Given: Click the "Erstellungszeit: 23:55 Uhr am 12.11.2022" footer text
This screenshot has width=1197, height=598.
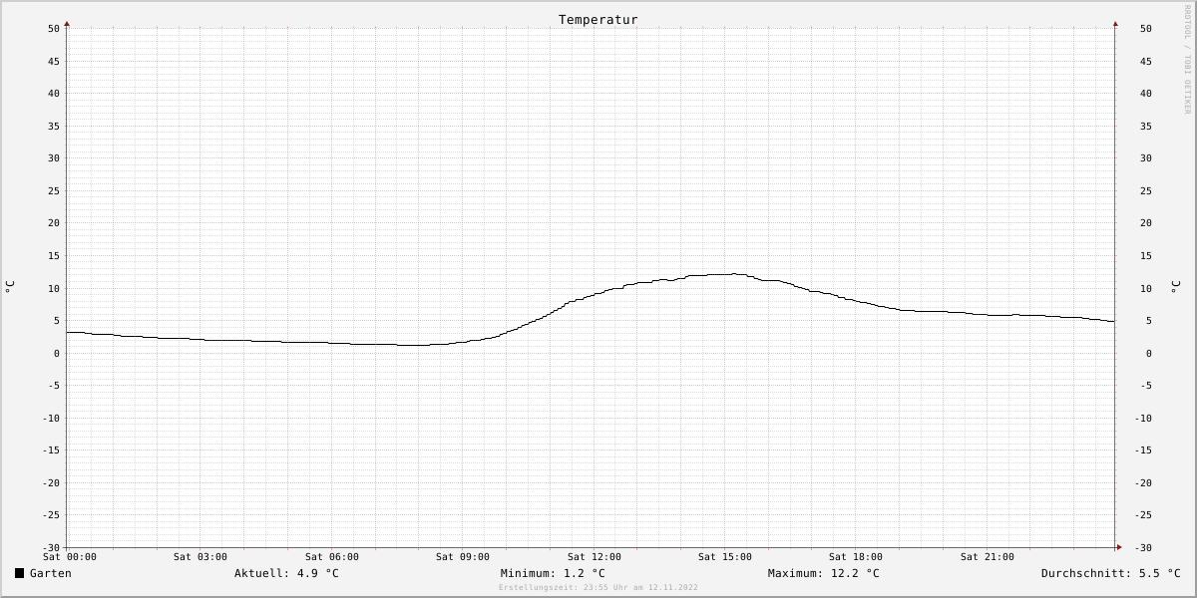Looking at the screenshot, I should coord(598,588).
